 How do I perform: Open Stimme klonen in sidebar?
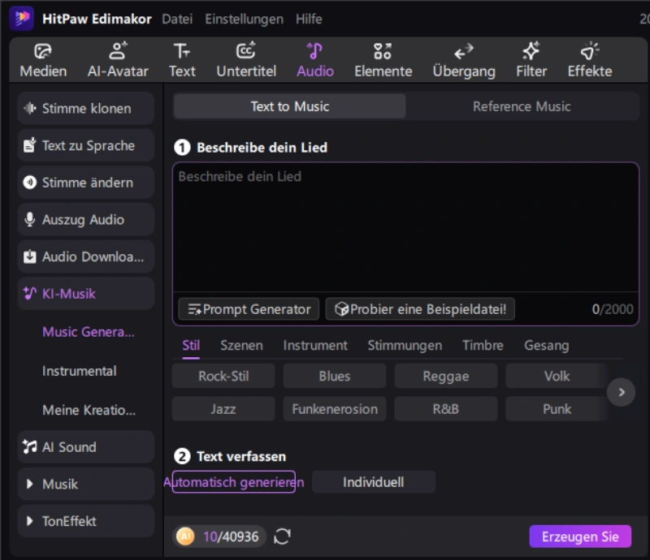click(x=86, y=109)
